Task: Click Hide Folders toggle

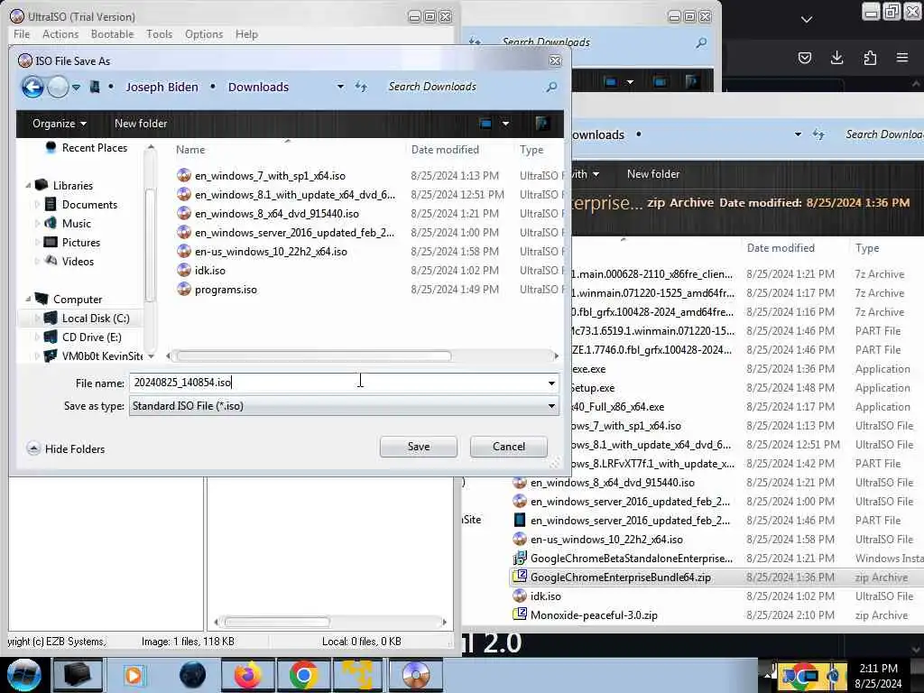Action: point(66,449)
